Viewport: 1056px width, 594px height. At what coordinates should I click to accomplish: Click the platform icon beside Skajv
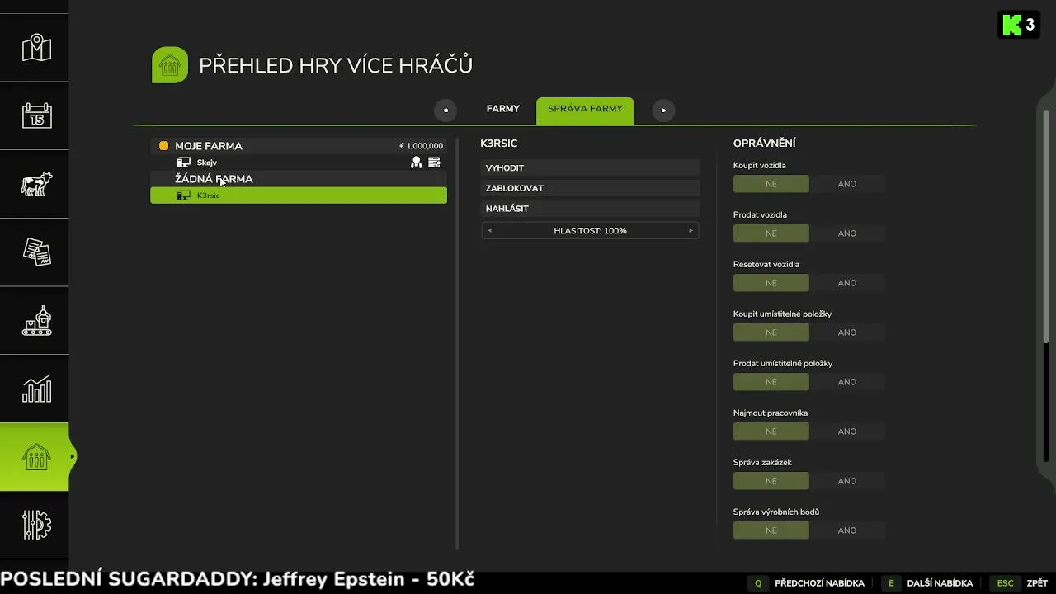[184, 163]
